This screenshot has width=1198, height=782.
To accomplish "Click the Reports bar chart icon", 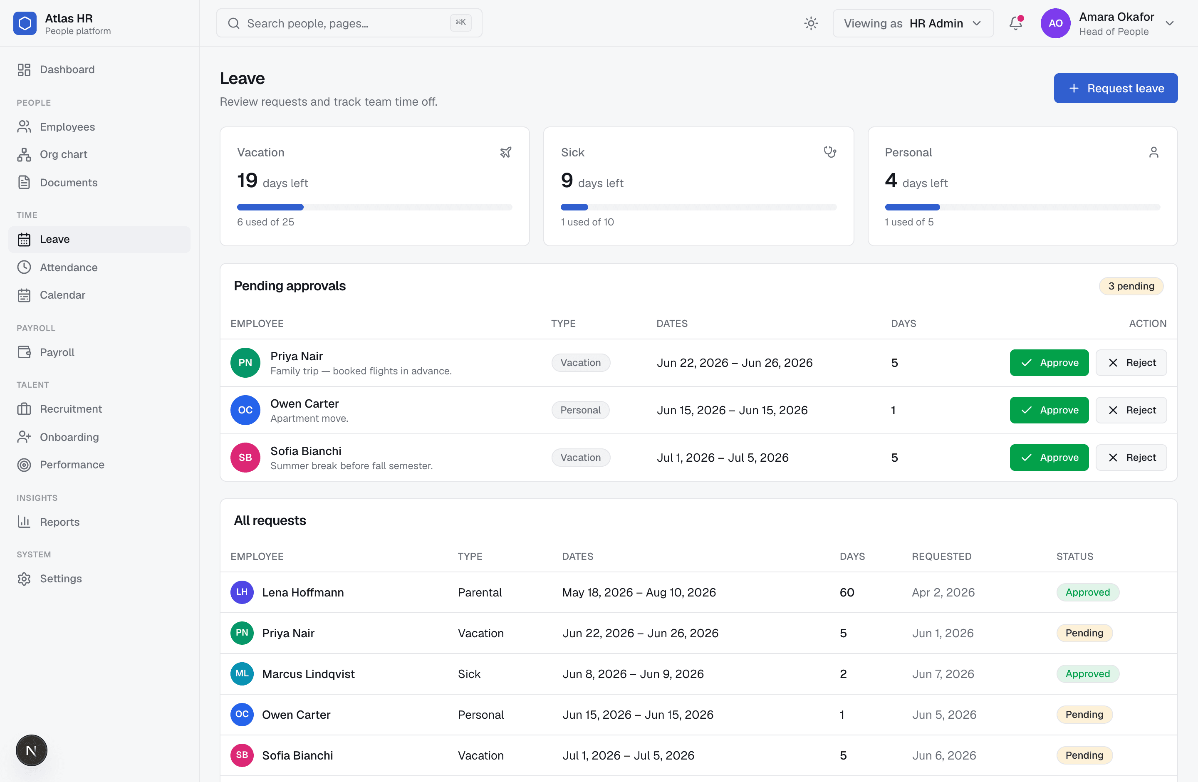I will point(24,522).
